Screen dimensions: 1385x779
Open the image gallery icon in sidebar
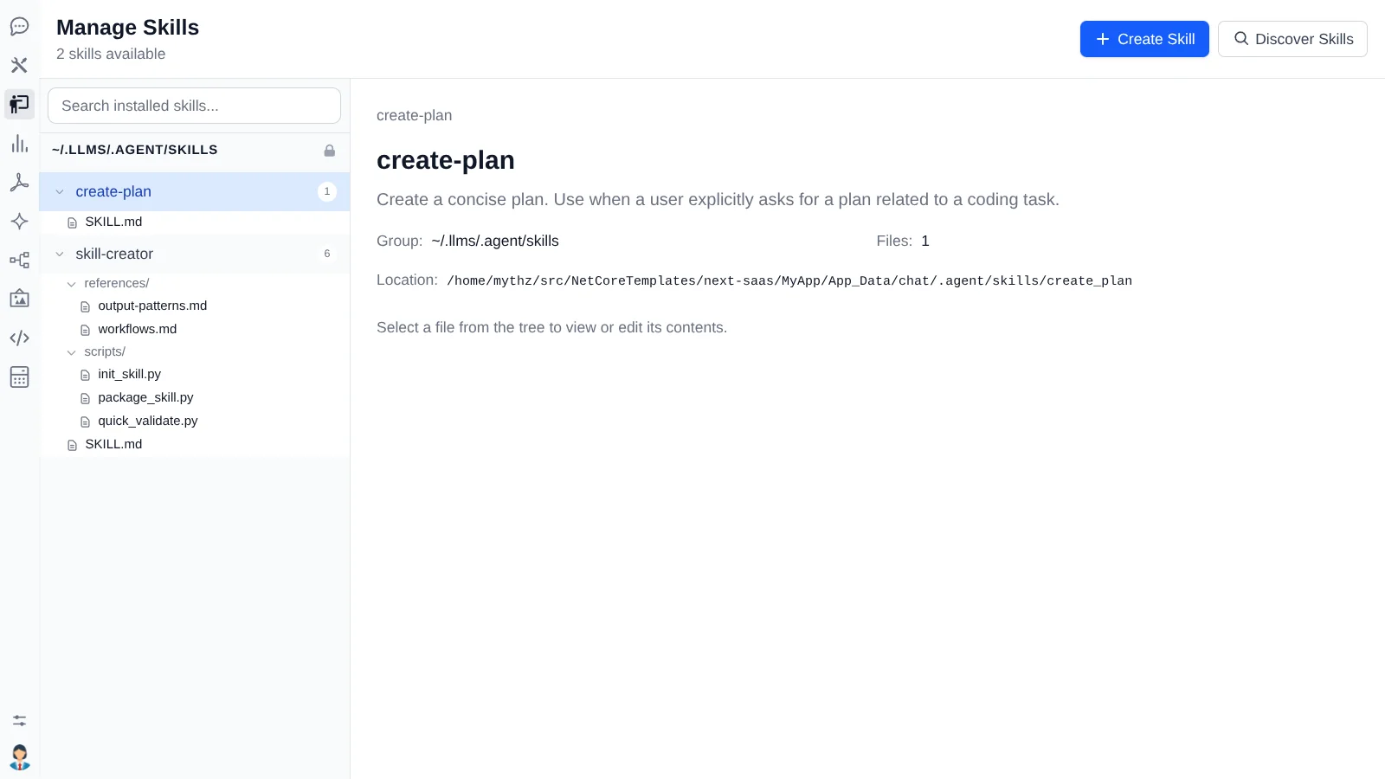coord(19,299)
